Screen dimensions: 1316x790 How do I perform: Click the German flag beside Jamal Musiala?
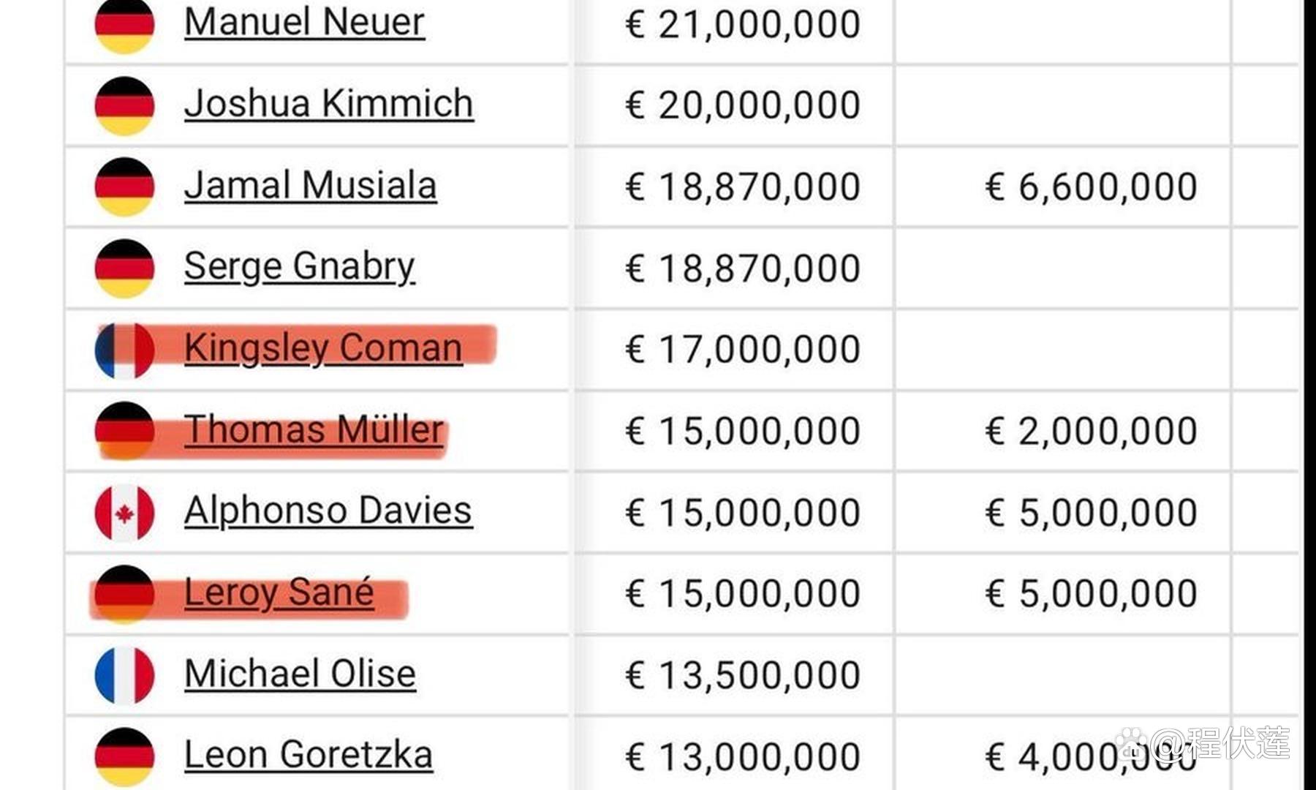(124, 187)
